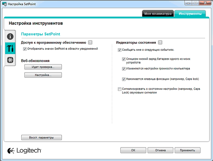Screen dimensions: 213x161
Task: Close the SetPoint window
Action: [205, 3]
